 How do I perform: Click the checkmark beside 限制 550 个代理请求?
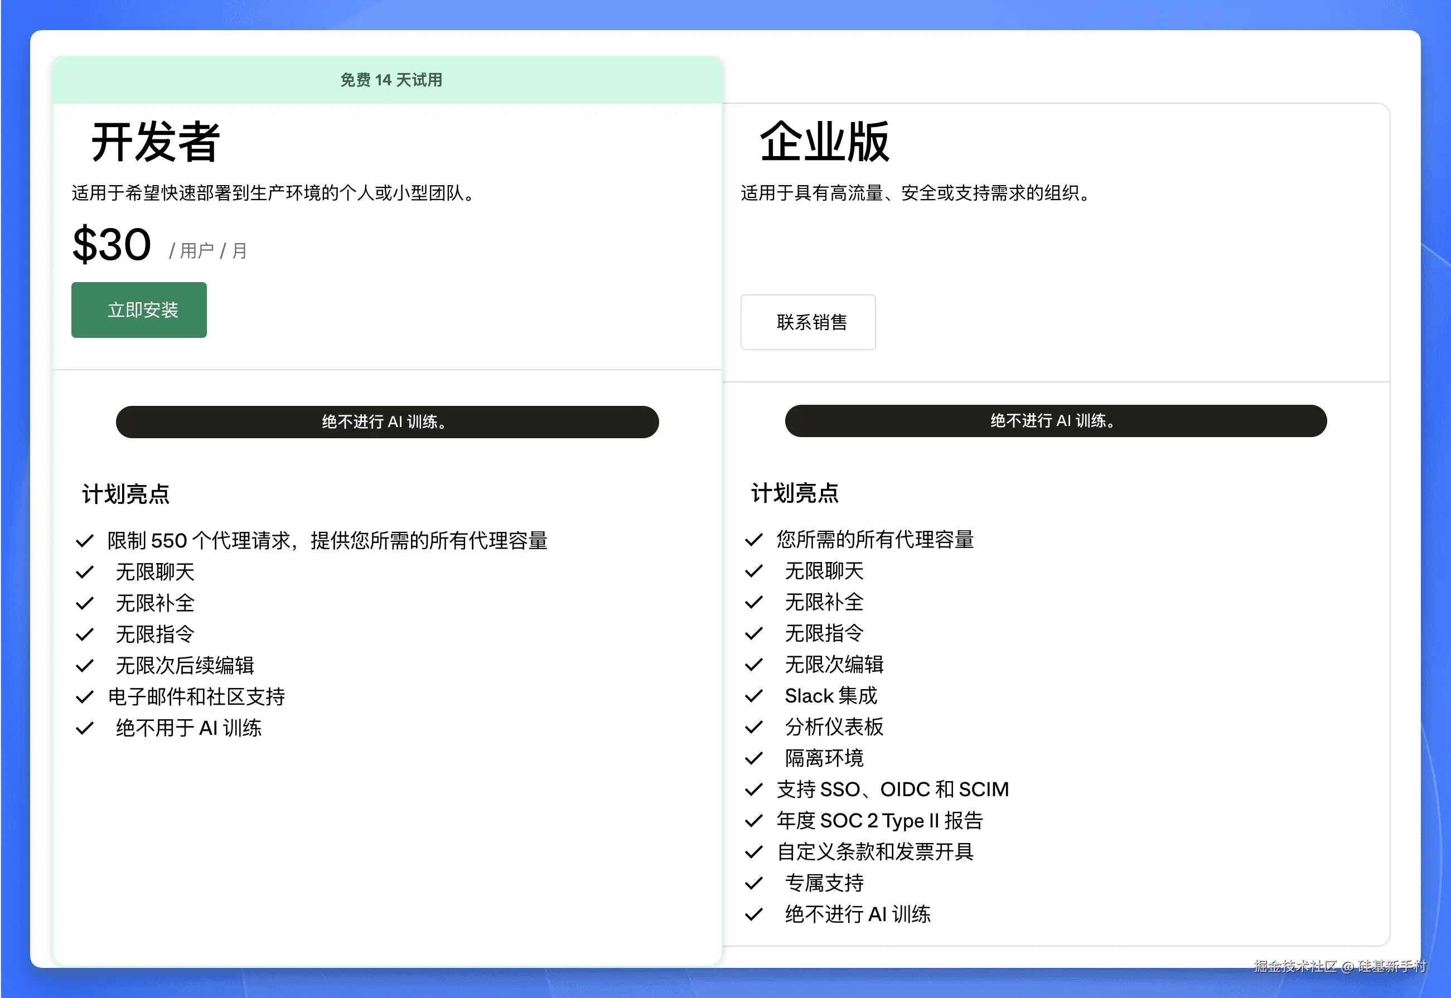click(x=84, y=541)
